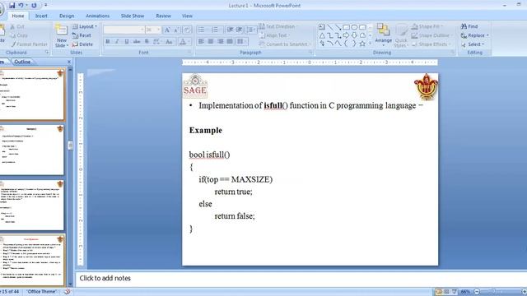Image resolution: width=527 pixels, height=296 pixels.
Task: Select the Isosceles Triangle shape
Action: point(322,35)
